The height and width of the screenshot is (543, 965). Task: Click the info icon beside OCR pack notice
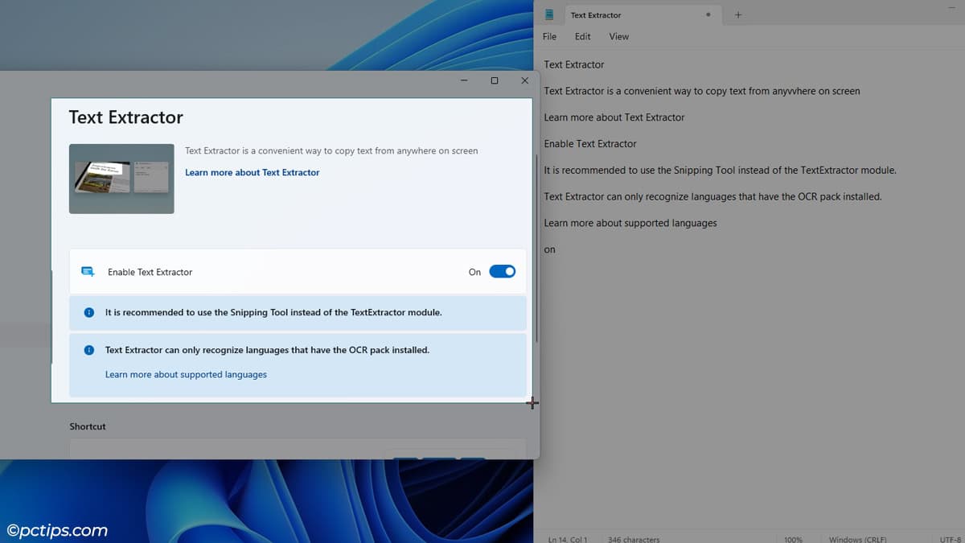(x=89, y=351)
